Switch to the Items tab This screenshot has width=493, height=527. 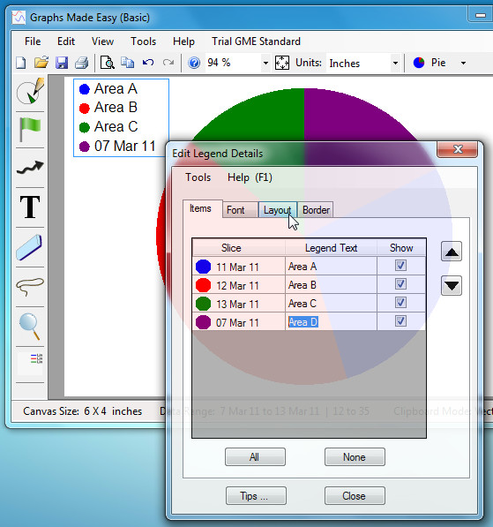pyautogui.click(x=202, y=208)
